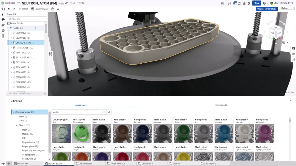Choose Hard plastic Light gray appearance
This screenshot has height=166, width=296.
click(x=244, y=130)
